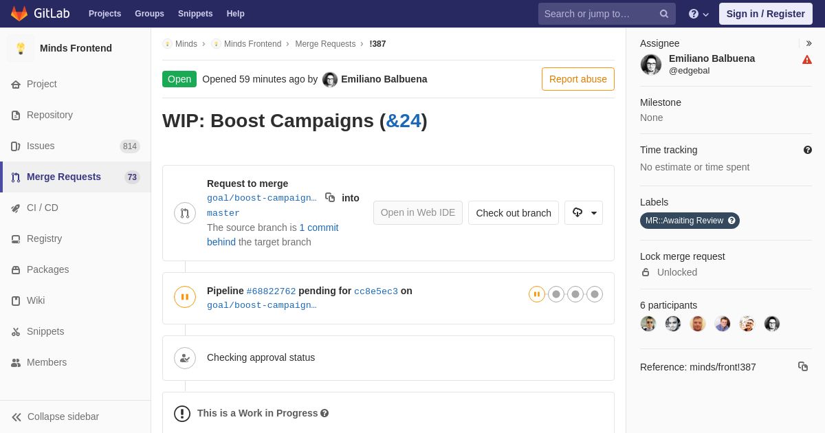825x433 pixels.
Task: Open the Issues count badge 814
Action: 130,146
